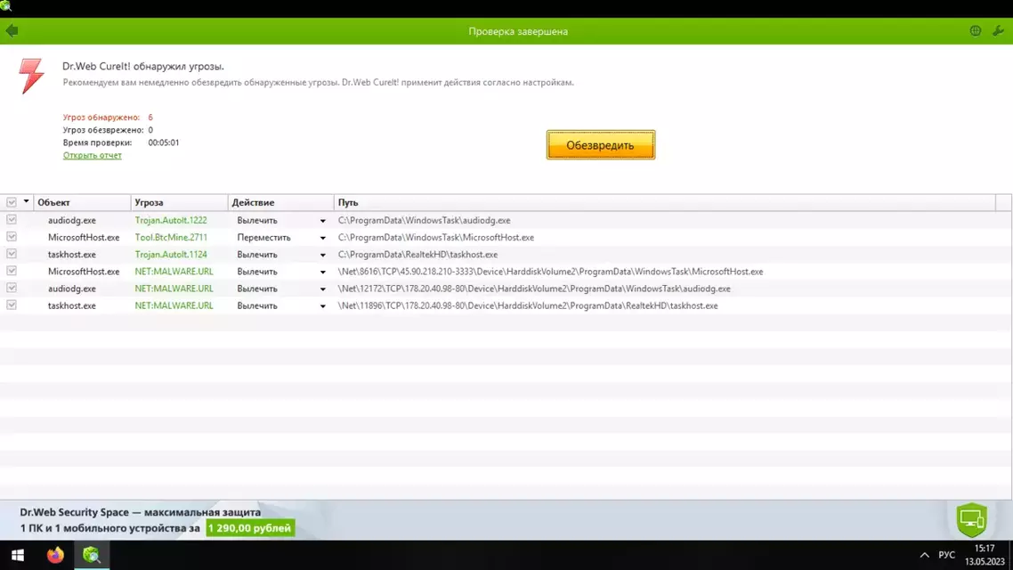The image size is (1013, 570).
Task: Select the \Net\8616\TCP\45.90.218.210-3333 path
Action: pos(550,272)
